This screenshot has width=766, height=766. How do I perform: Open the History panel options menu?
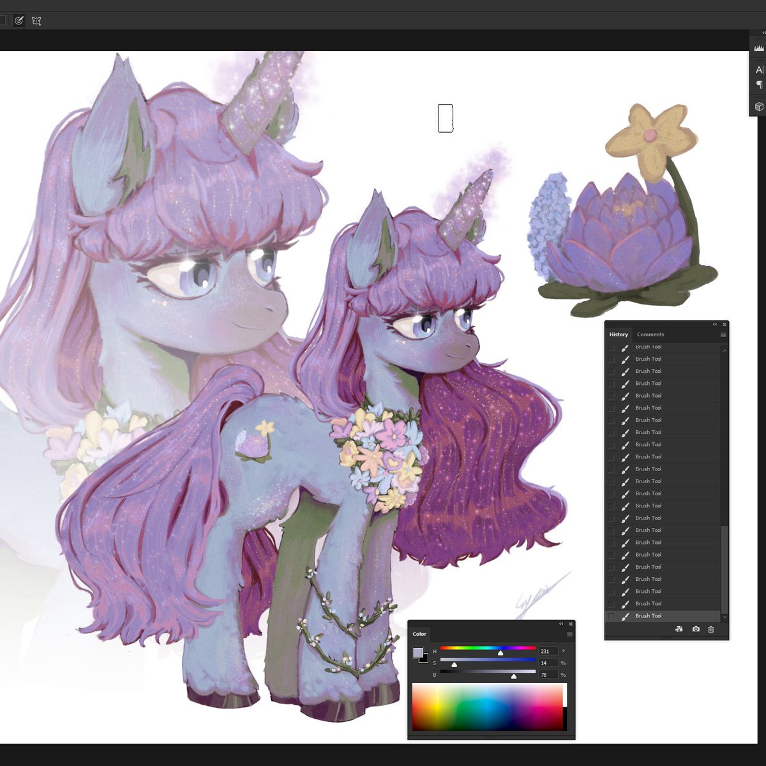pos(723,334)
